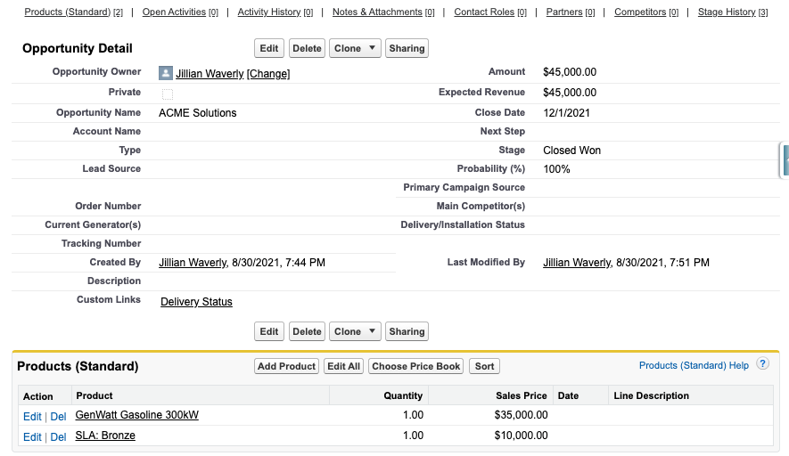Click the Stage value Closed Won
789x456 pixels.
click(571, 151)
